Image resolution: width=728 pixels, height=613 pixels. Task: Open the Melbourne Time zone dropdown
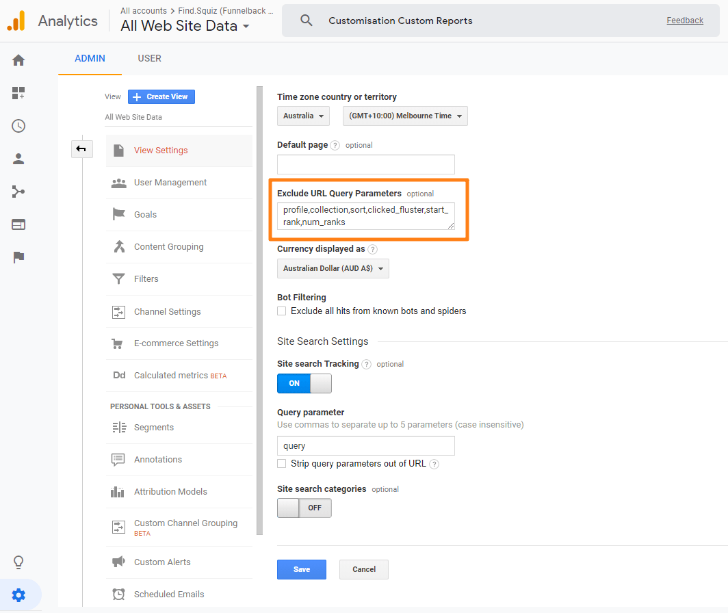[404, 116]
